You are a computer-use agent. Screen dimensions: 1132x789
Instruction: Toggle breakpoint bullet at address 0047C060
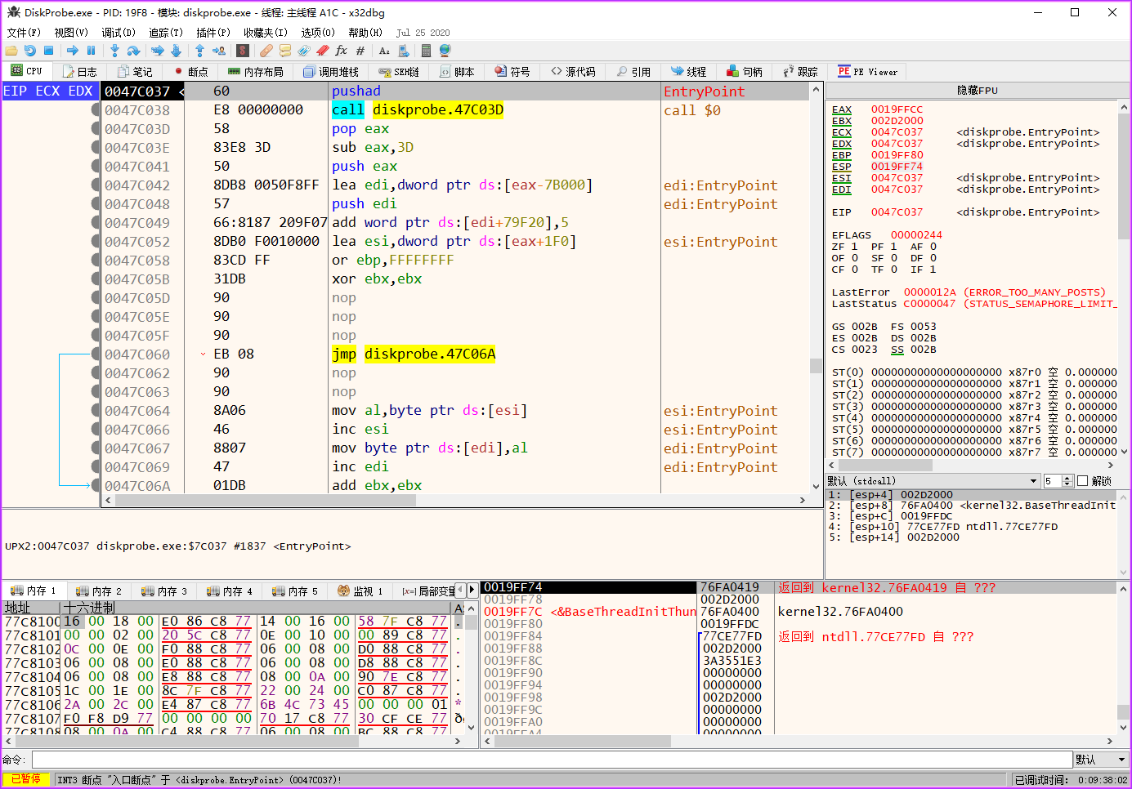click(x=96, y=354)
